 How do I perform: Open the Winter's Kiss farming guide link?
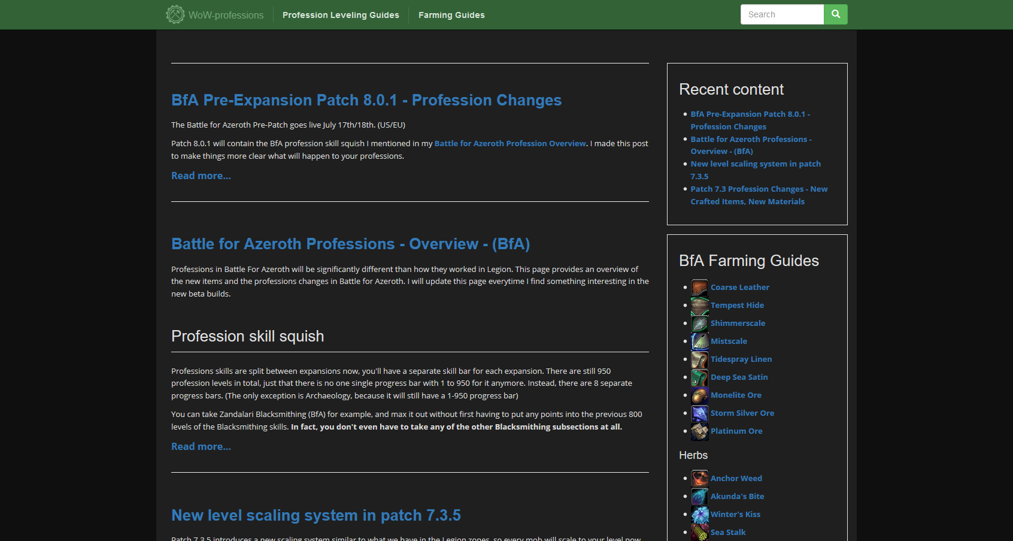[x=735, y=515]
